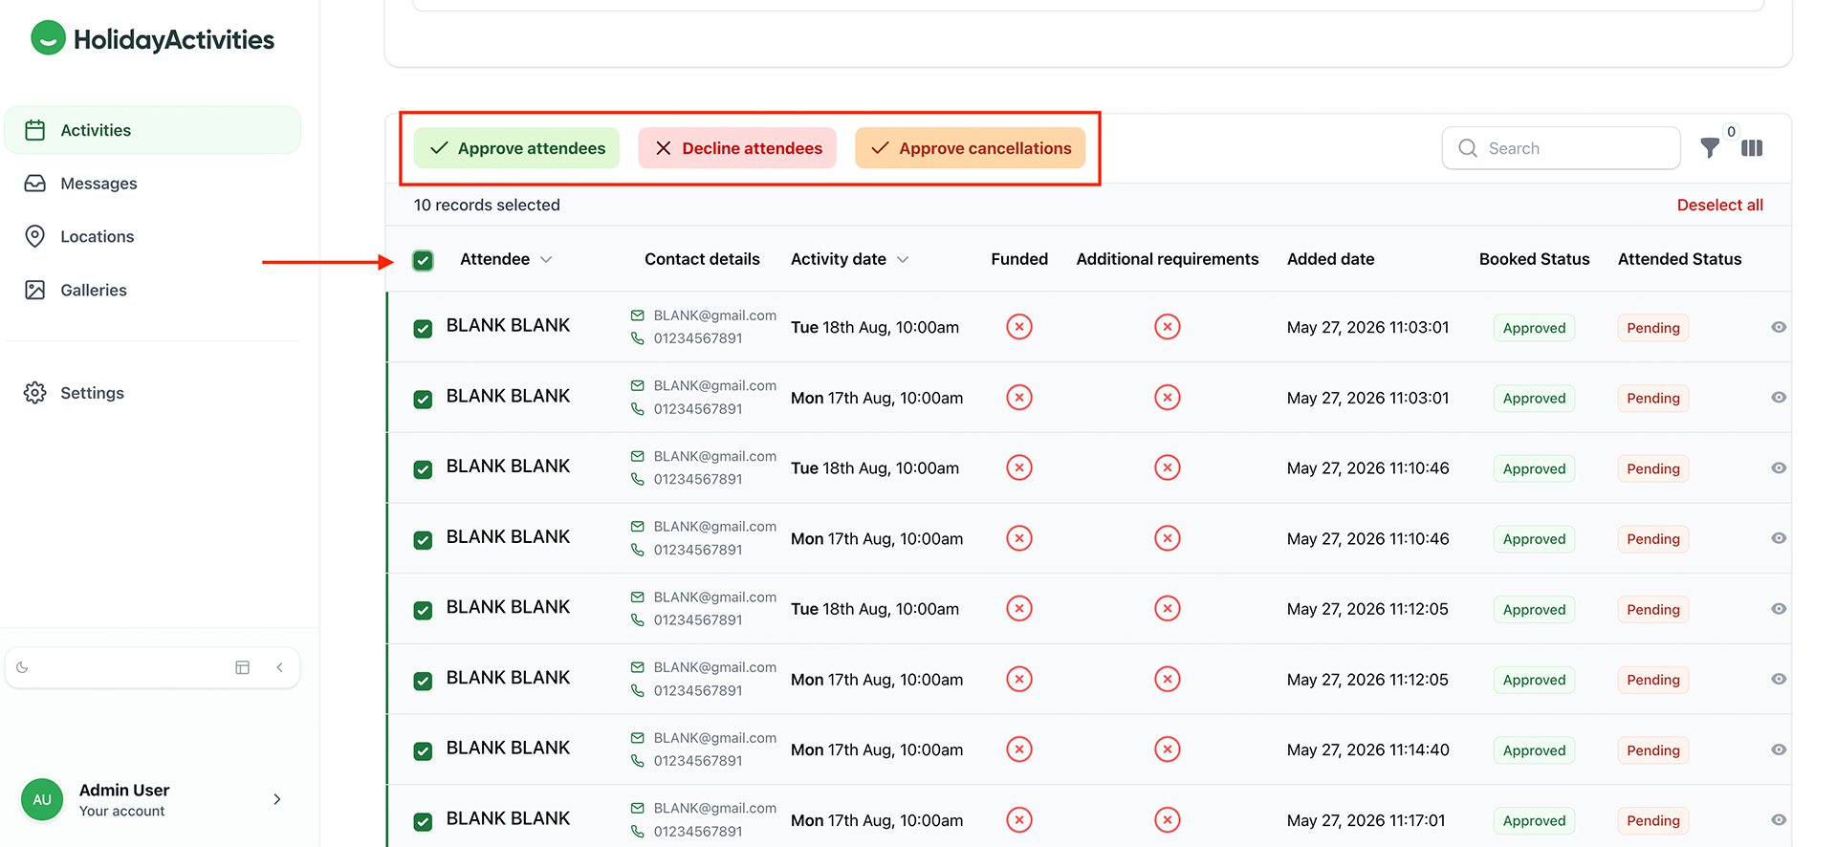1836x847 pixels.
Task: Click Approve cancellations button
Action: [x=971, y=148]
